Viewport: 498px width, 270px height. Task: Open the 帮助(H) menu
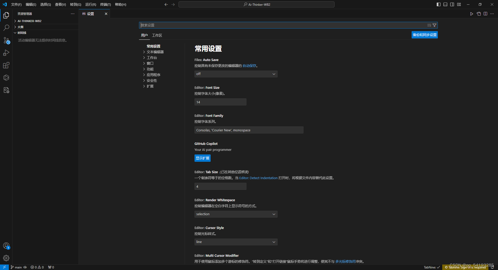120,4
